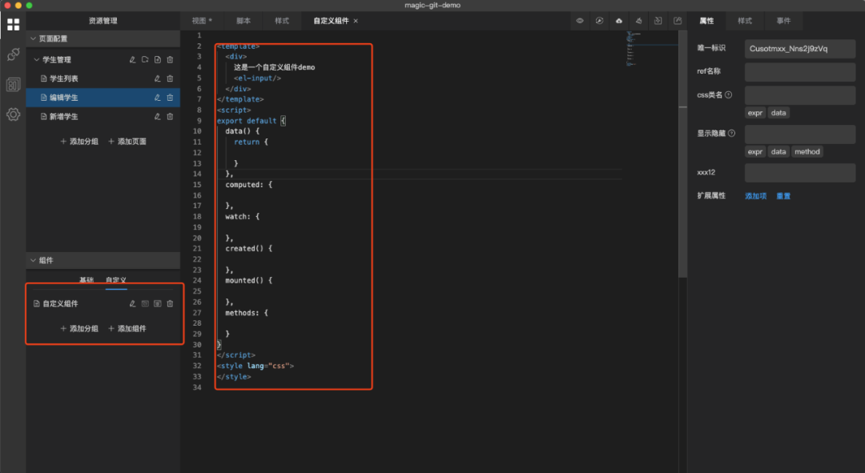
Task: Close the 自定义组件 editor tab
Action: click(356, 21)
